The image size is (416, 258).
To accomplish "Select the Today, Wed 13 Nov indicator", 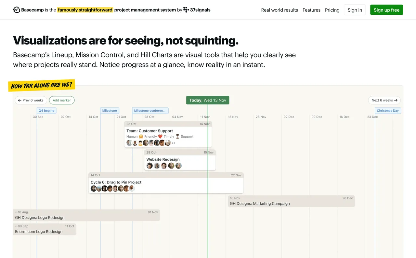I will [208, 100].
